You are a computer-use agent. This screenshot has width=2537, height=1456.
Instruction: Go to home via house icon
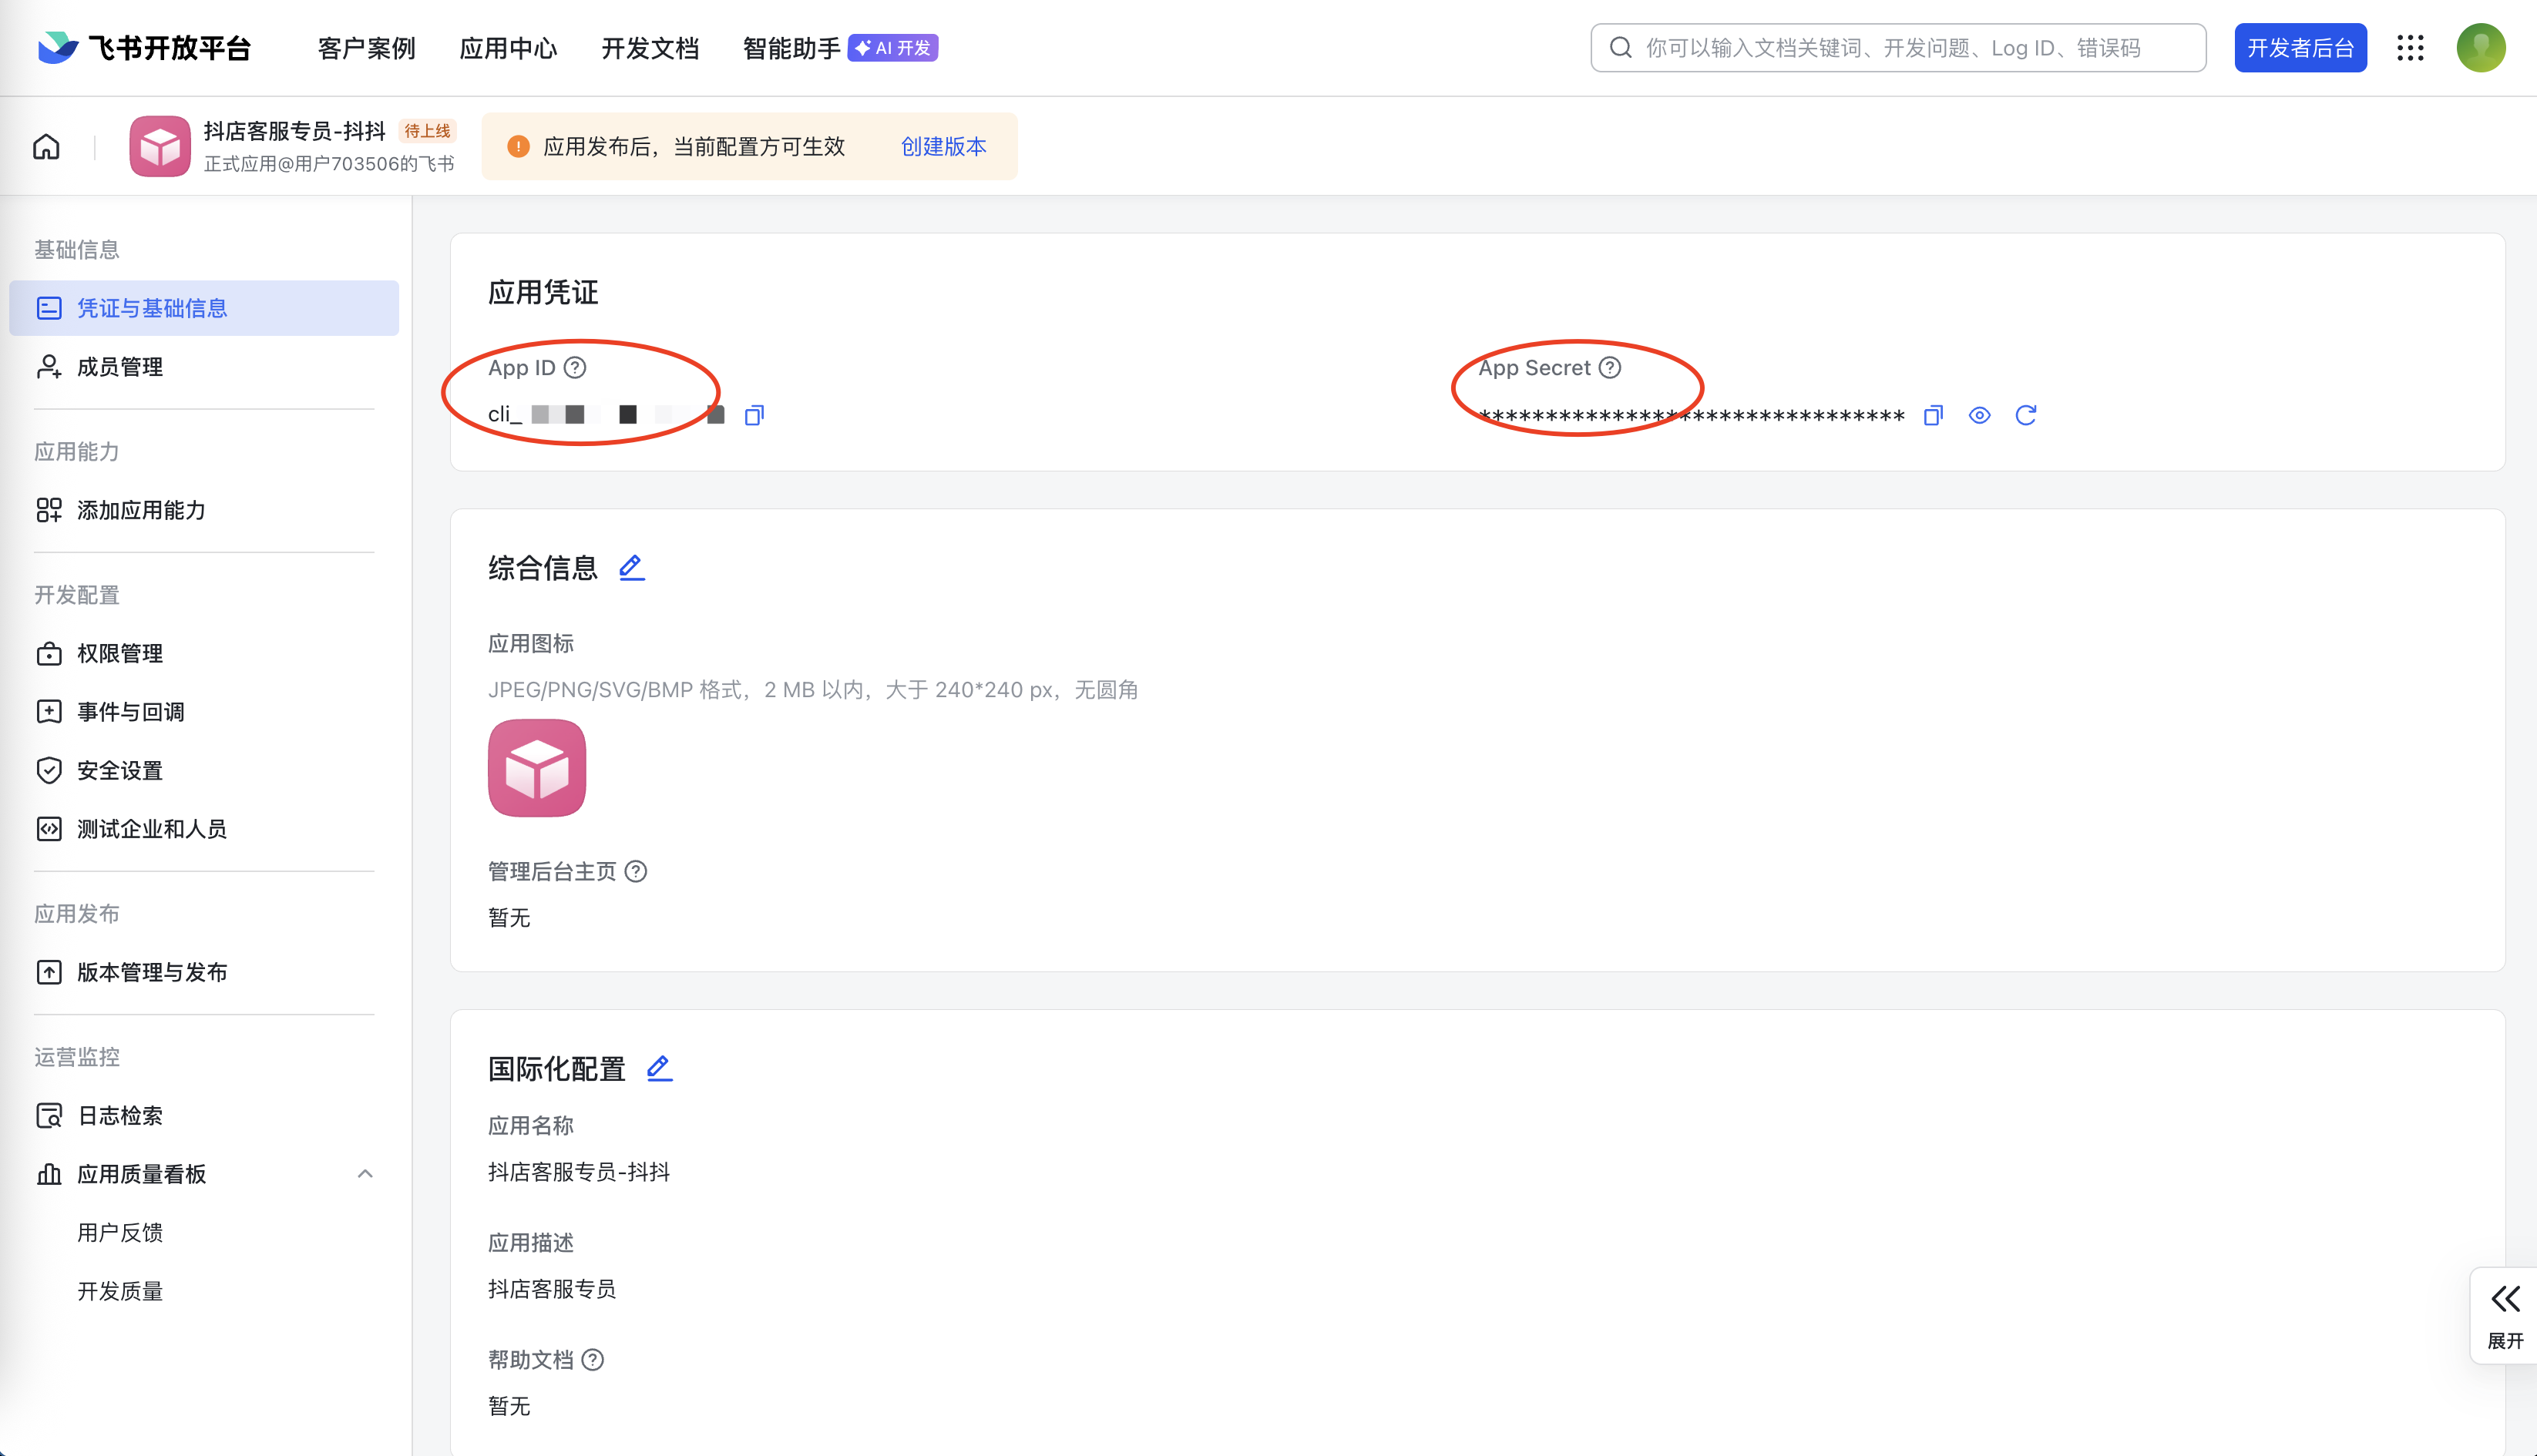[46, 147]
